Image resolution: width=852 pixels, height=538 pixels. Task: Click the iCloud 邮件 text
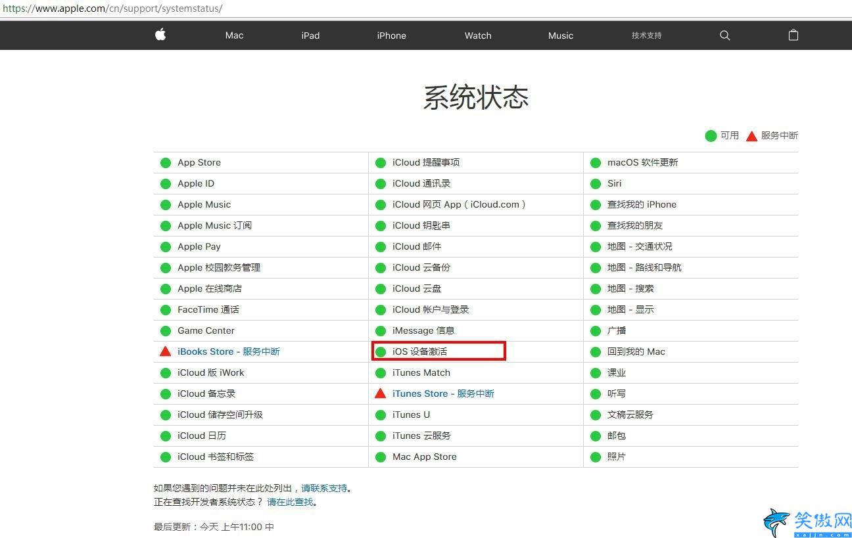417,246
